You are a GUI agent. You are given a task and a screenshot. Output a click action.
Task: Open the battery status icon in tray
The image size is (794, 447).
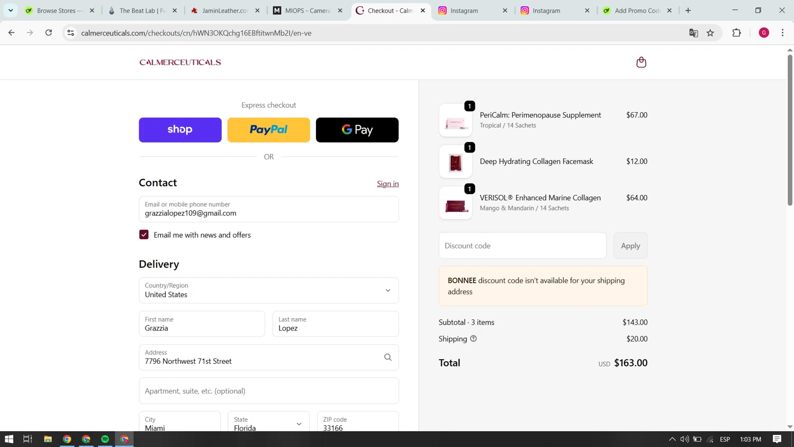click(697, 439)
